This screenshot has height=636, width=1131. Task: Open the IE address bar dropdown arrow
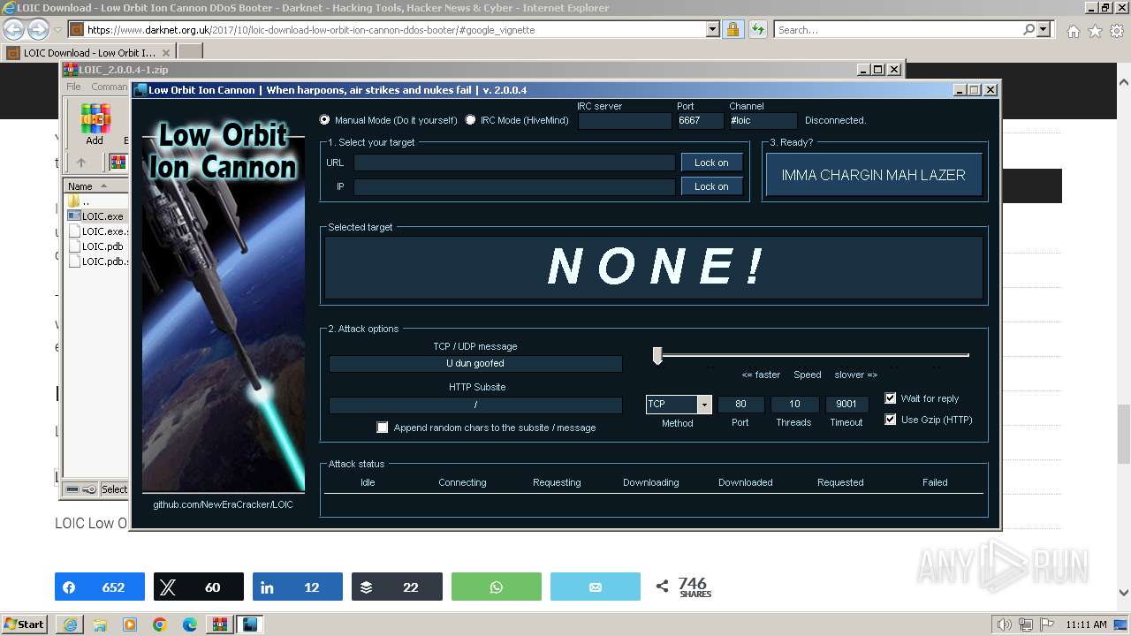[x=712, y=29]
